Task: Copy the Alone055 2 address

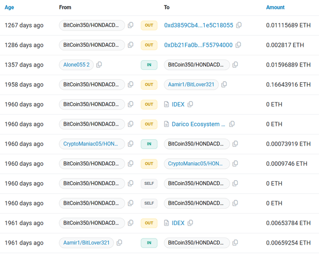Action: point(99,65)
